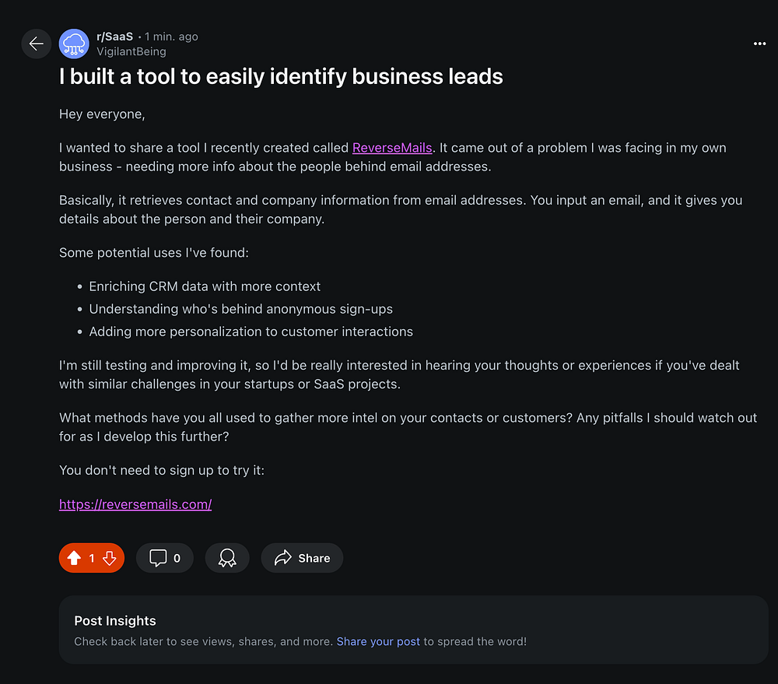Click the "Hey everyone," opening line
This screenshot has width=778, height=684.
[102, 114]
